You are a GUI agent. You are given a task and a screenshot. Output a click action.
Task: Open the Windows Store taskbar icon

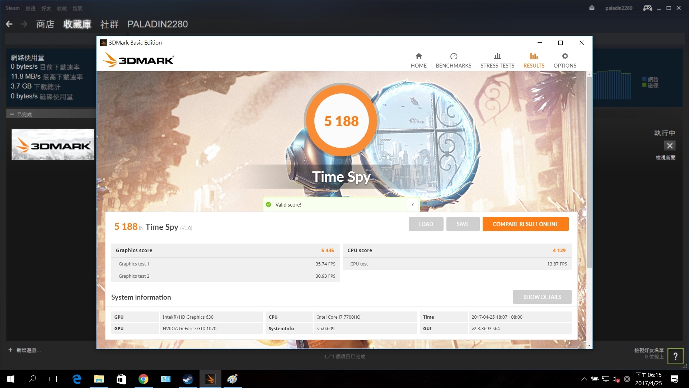coord(121,379)
